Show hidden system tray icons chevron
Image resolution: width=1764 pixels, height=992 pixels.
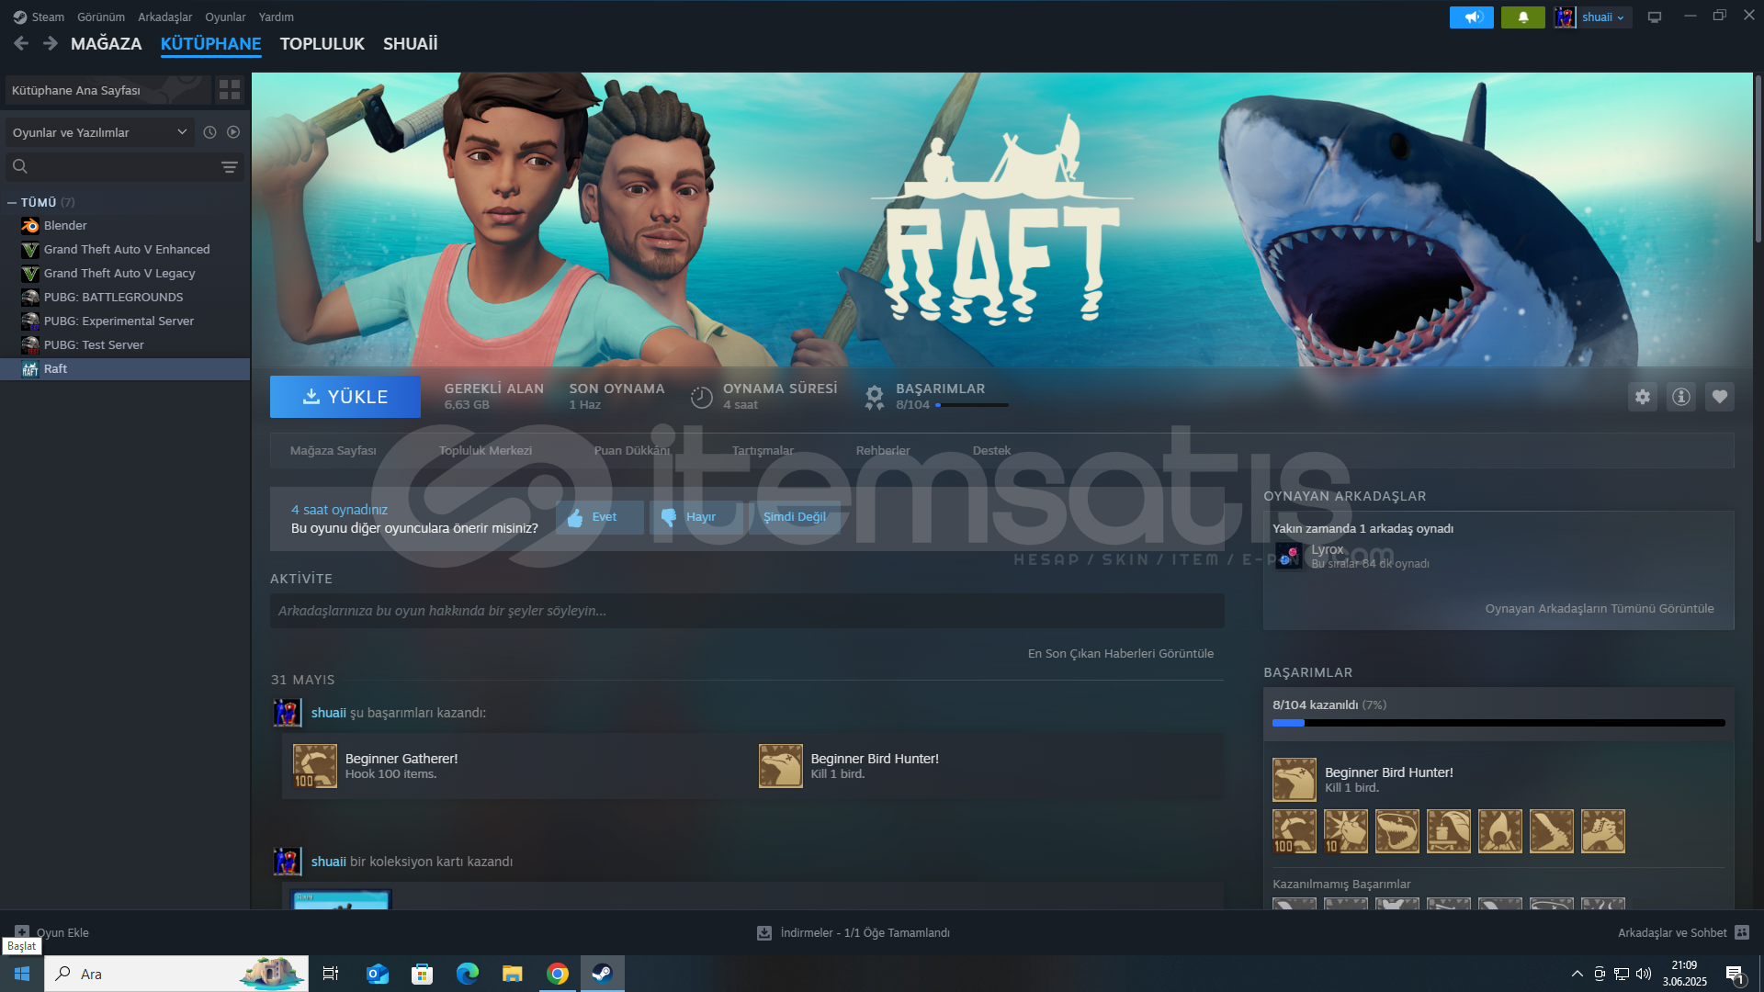click(1577, 974)
